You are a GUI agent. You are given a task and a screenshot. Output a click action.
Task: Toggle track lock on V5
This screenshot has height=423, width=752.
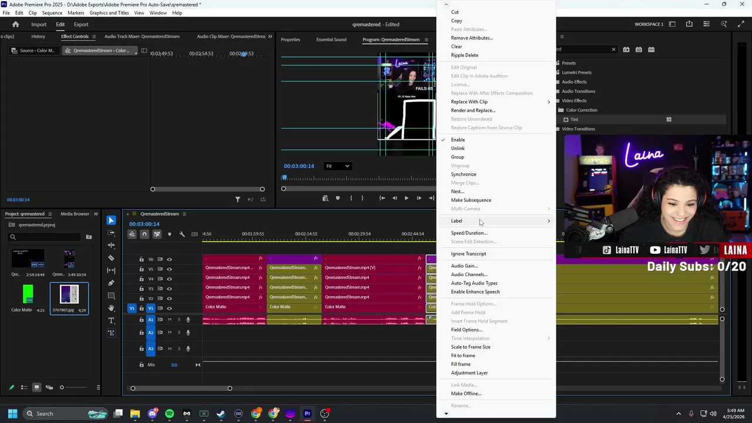point(142,269)
